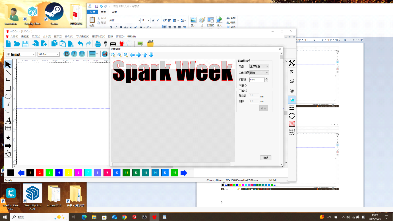This screenshot has height=221, width=393.
Task: Open the Impact font dropdown
Action: 34,54
